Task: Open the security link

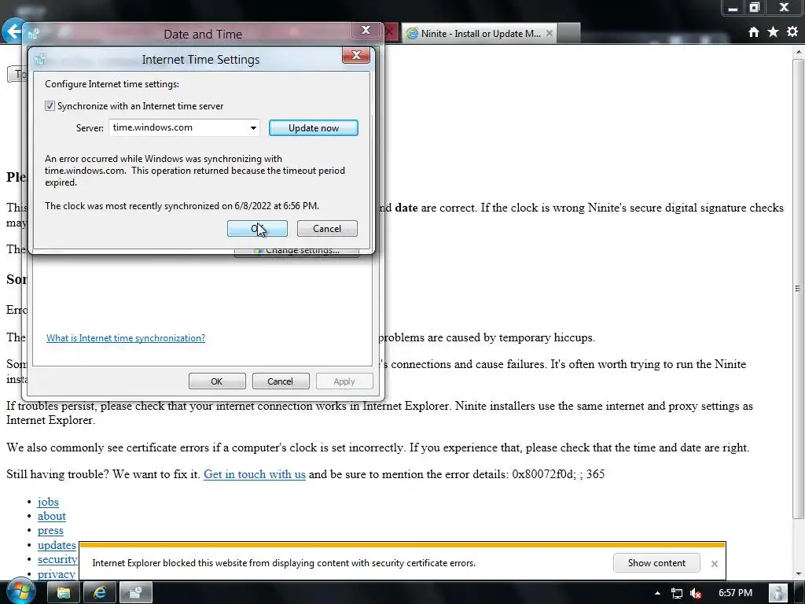Action: coord(57,559)
